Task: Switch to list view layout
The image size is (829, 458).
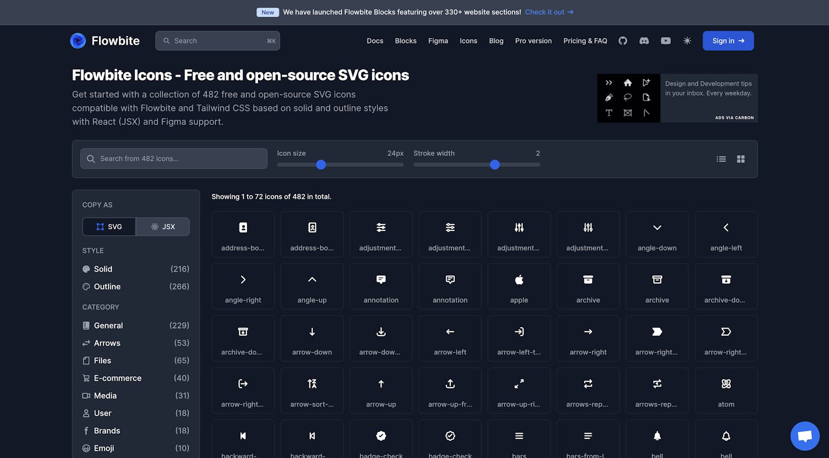Action: tap(721, 159)
